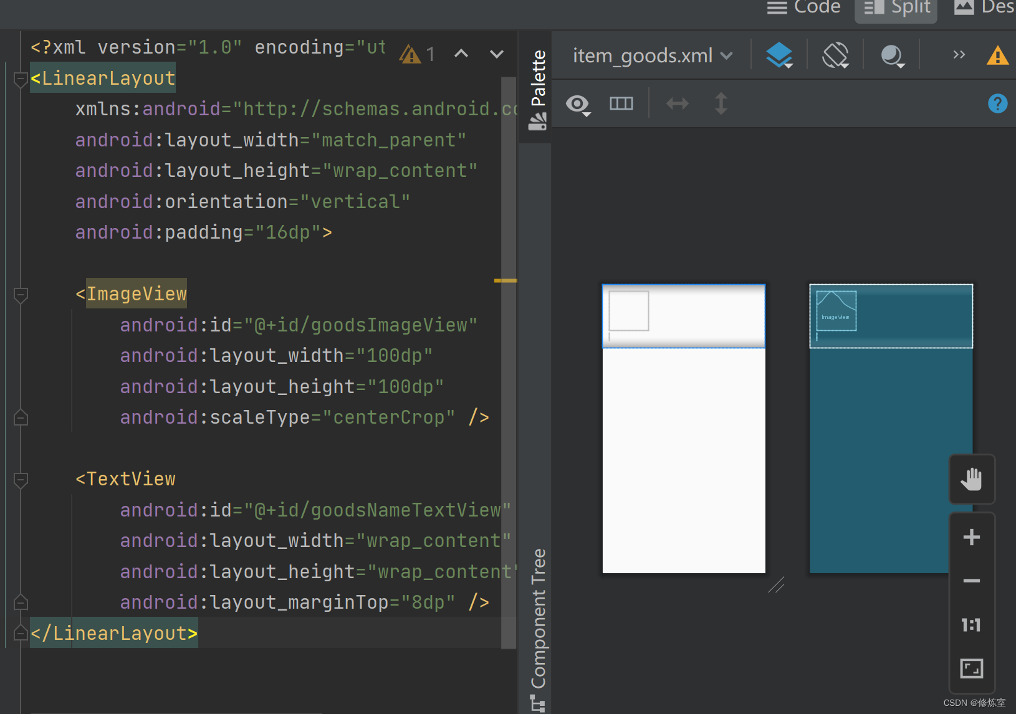The width and height of the screenshot is (1016, 714).
Task: Toggle between Design and Blueprint surface views
Action: [780, 55]
